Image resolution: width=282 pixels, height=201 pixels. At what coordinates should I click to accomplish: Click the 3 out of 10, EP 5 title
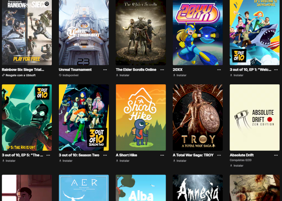coord(23,155)
